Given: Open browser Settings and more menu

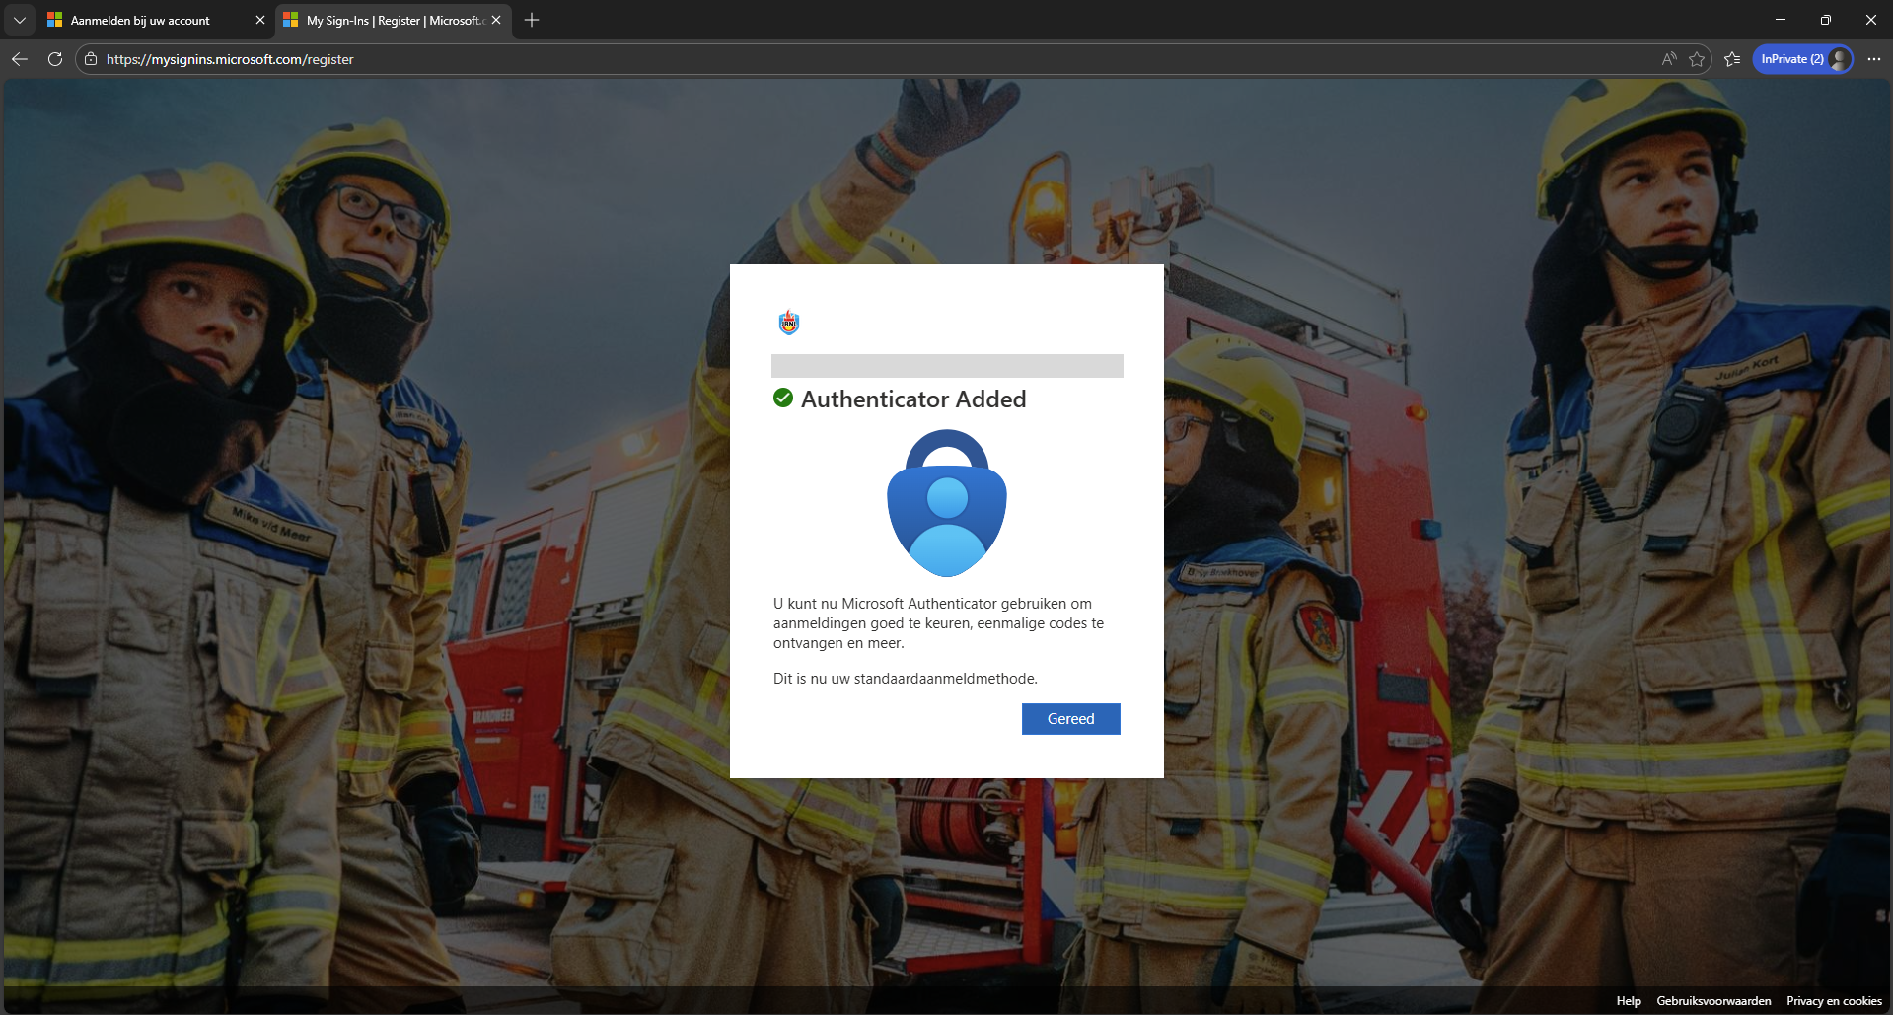Looking at the screenshot, I should tap(1874, 59).
